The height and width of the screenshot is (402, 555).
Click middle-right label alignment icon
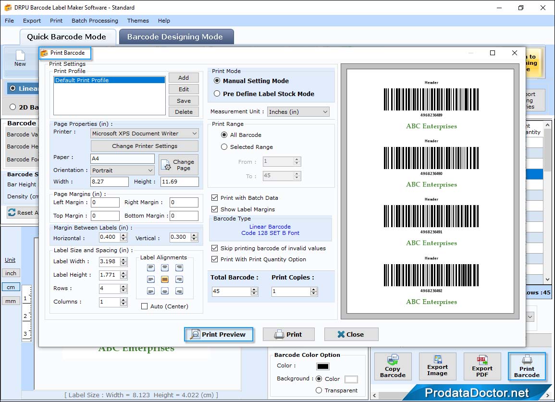(x=179, y=280)
